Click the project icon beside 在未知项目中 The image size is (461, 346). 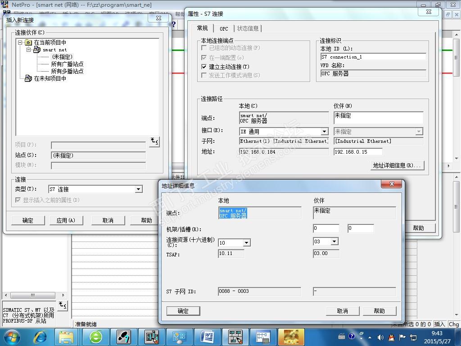click(x=28, y=78)
